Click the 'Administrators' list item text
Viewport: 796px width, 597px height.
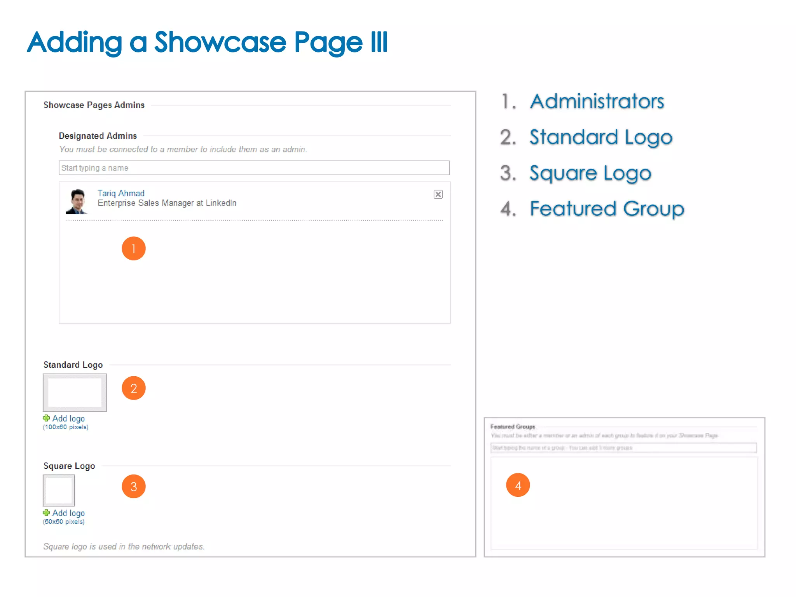point(597,101)
